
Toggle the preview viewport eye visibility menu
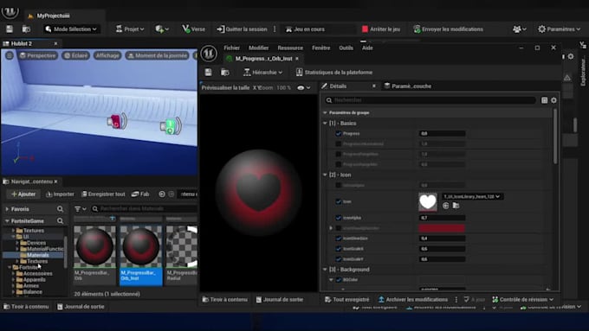pos(304,87)
